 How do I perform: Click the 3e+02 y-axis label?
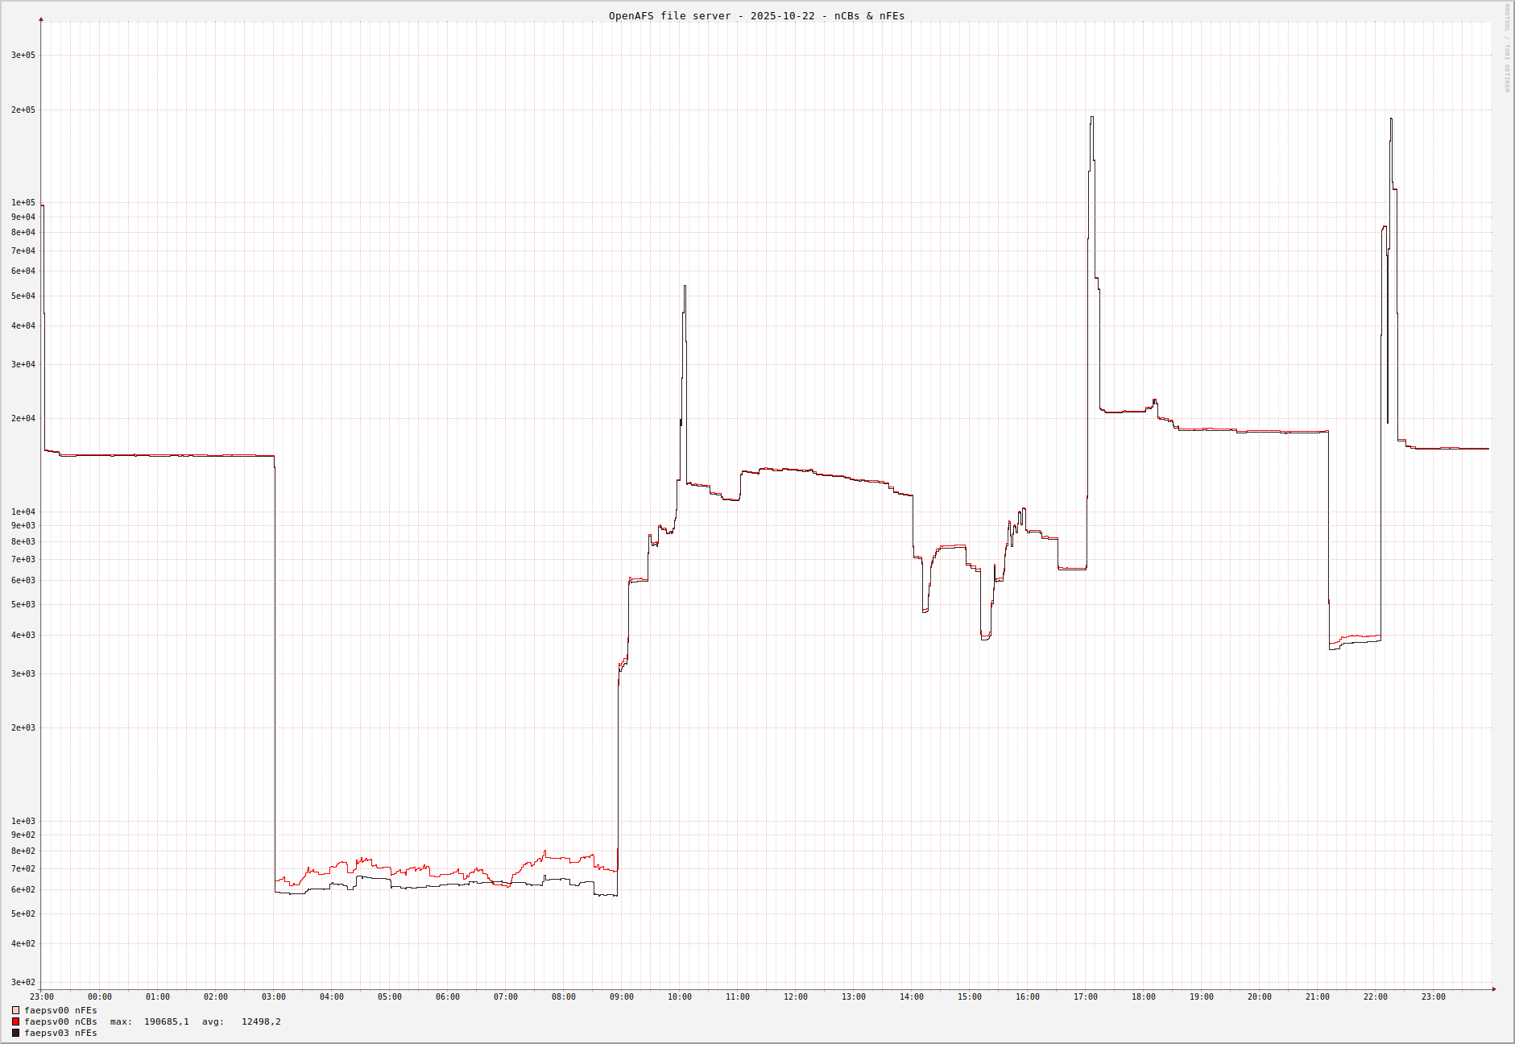(x=23, y=982)
